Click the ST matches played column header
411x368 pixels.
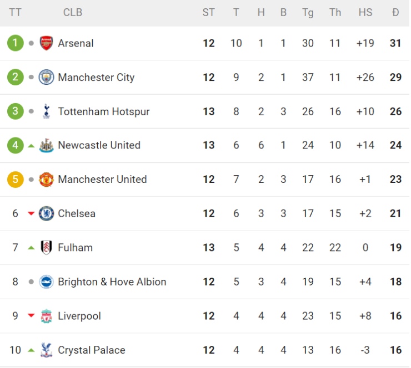pyautogui.click(x=208, y=12)
